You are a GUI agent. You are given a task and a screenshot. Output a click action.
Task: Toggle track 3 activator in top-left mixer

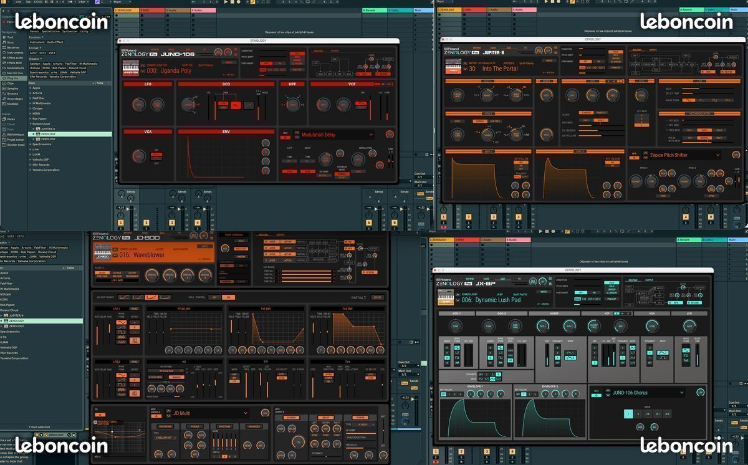172,223
